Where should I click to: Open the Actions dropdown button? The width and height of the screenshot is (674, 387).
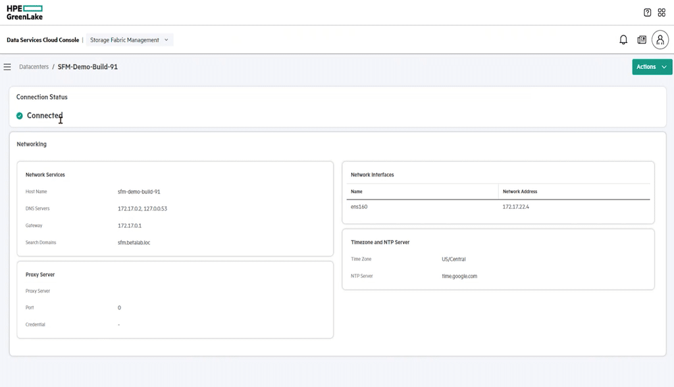652,66
